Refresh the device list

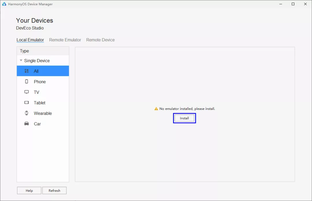pyautogui.click(x=54, y=190)
